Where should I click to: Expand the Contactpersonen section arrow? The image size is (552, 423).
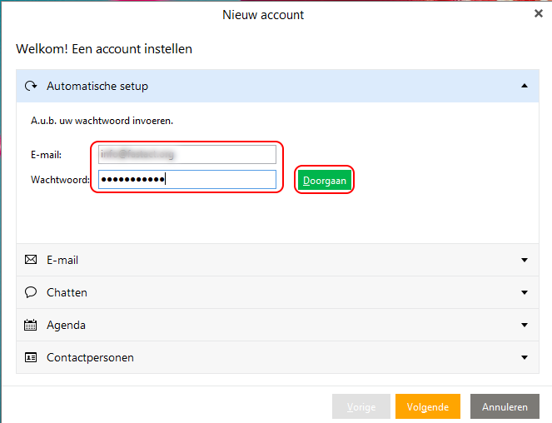[524, 357]
